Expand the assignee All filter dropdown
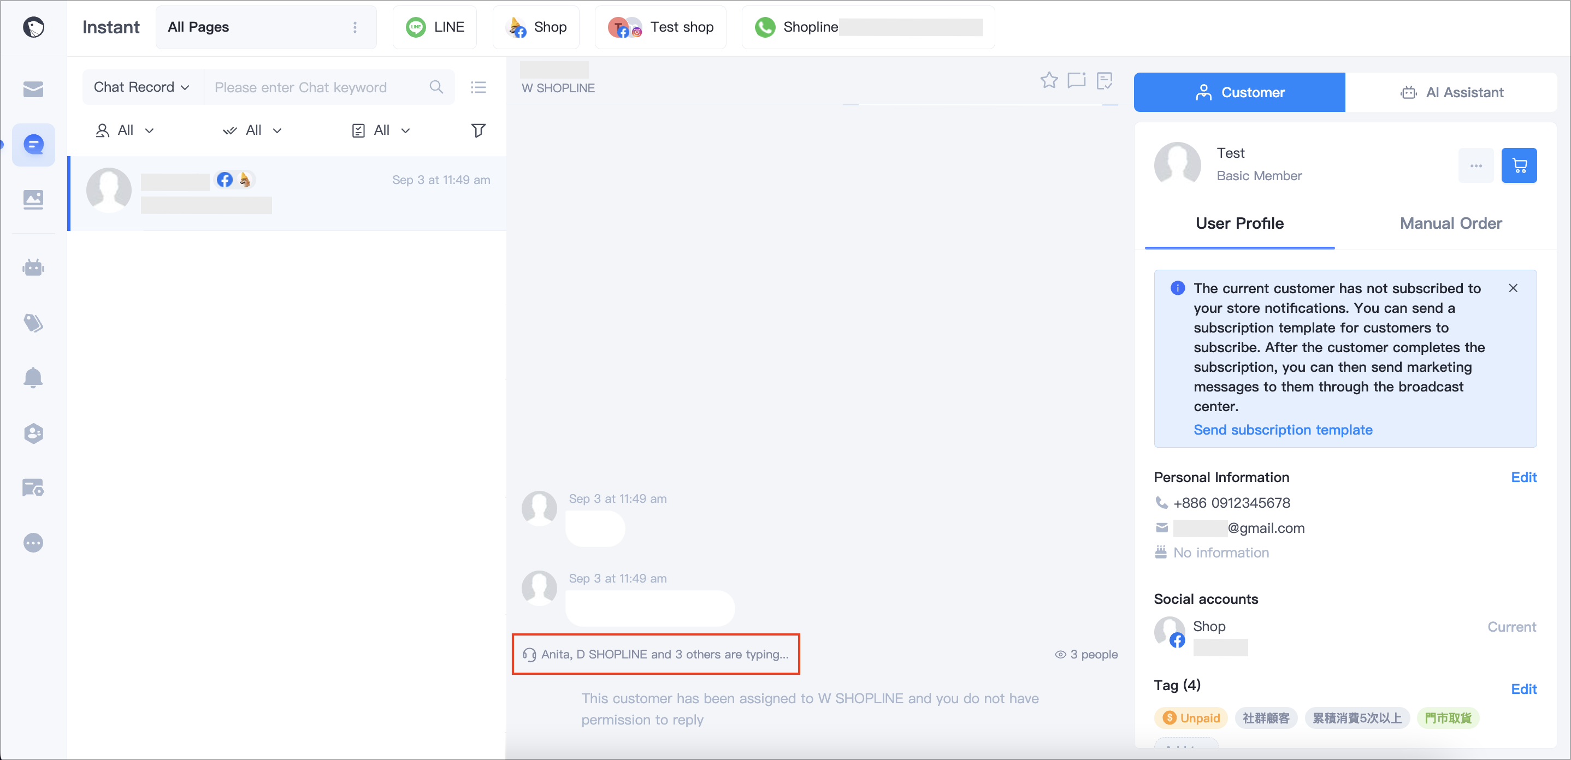Image resolution: width=1571 pixels, height=760 pixels. click(x=125, y=130)
